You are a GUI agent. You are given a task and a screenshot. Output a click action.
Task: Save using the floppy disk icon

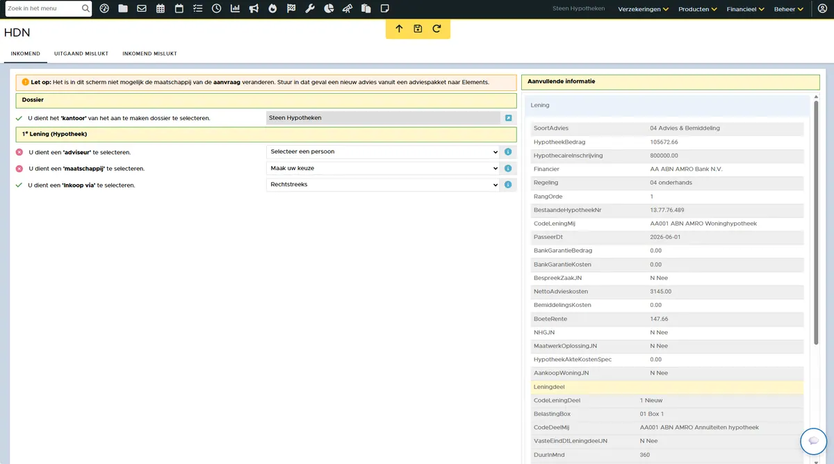(418, 28)
